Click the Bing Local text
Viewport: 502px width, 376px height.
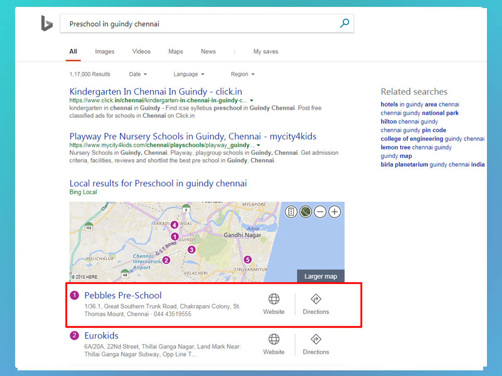tap(83, 192)
